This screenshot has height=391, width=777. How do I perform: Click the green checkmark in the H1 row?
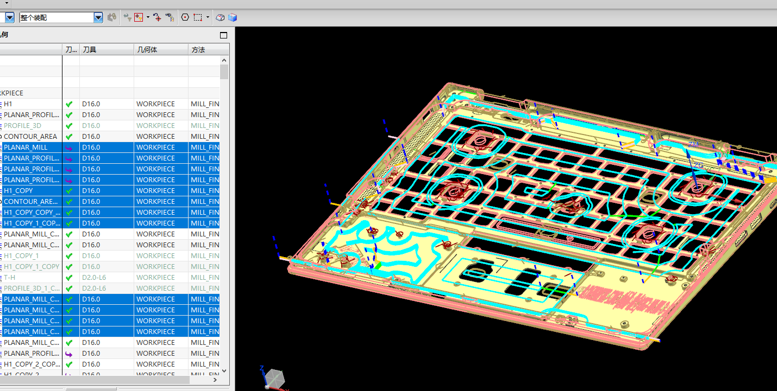tap(69, 104)
